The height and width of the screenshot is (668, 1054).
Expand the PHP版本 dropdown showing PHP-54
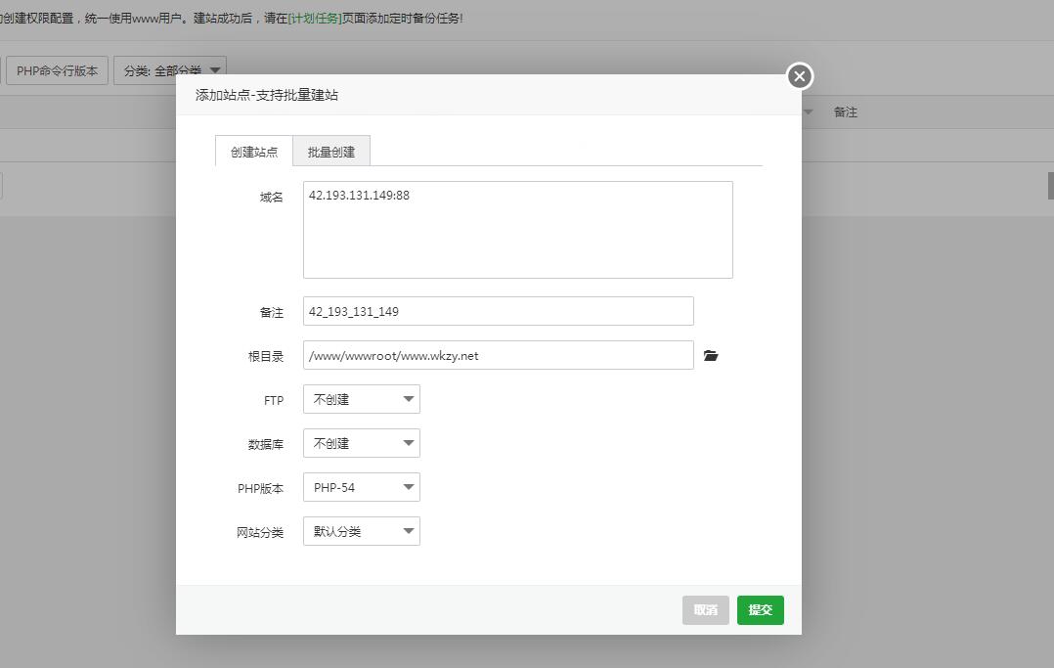point(361,487)
